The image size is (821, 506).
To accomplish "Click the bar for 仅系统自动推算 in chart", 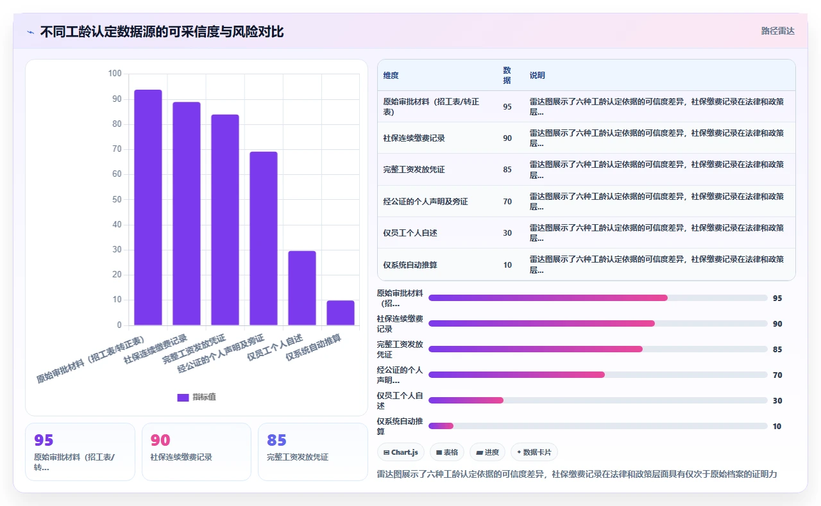I will point(341,313).
